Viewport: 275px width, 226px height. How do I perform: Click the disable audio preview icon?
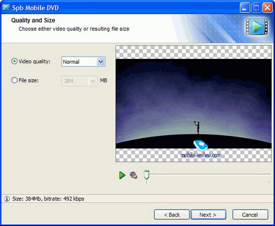(x=134, y=175)
